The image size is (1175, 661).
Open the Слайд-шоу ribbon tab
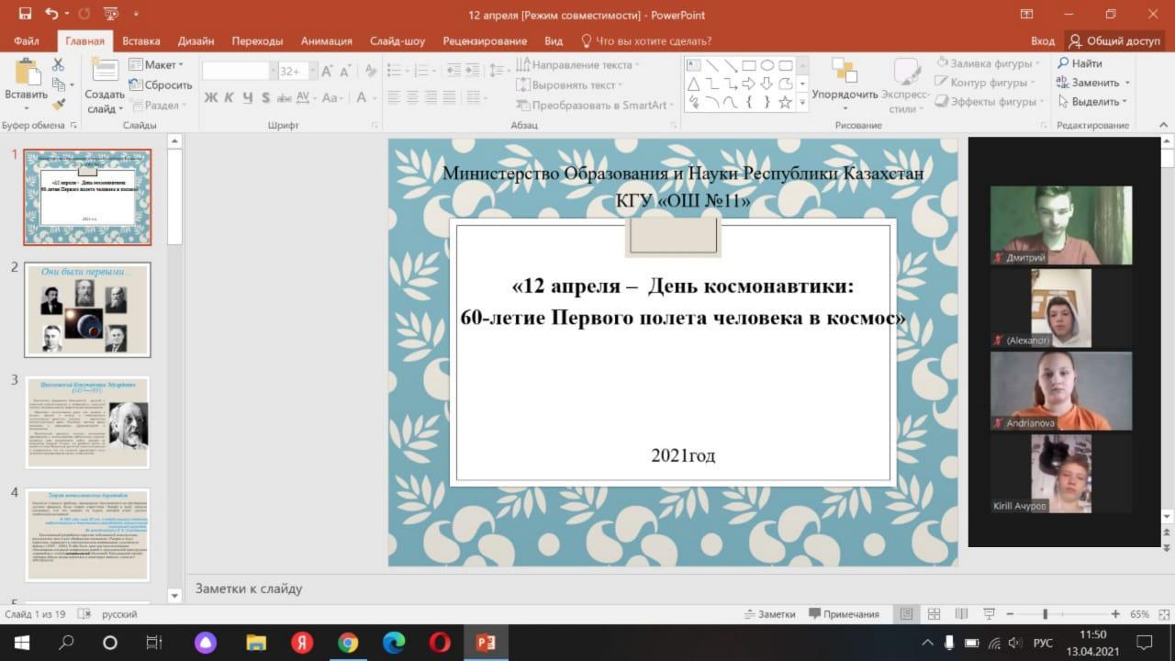click(x=397, y=40)
